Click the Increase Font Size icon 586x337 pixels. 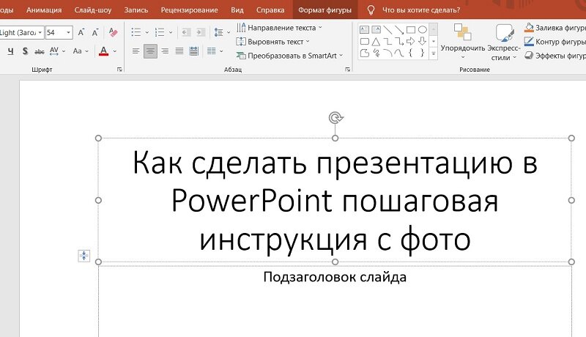tap(81, 32)
